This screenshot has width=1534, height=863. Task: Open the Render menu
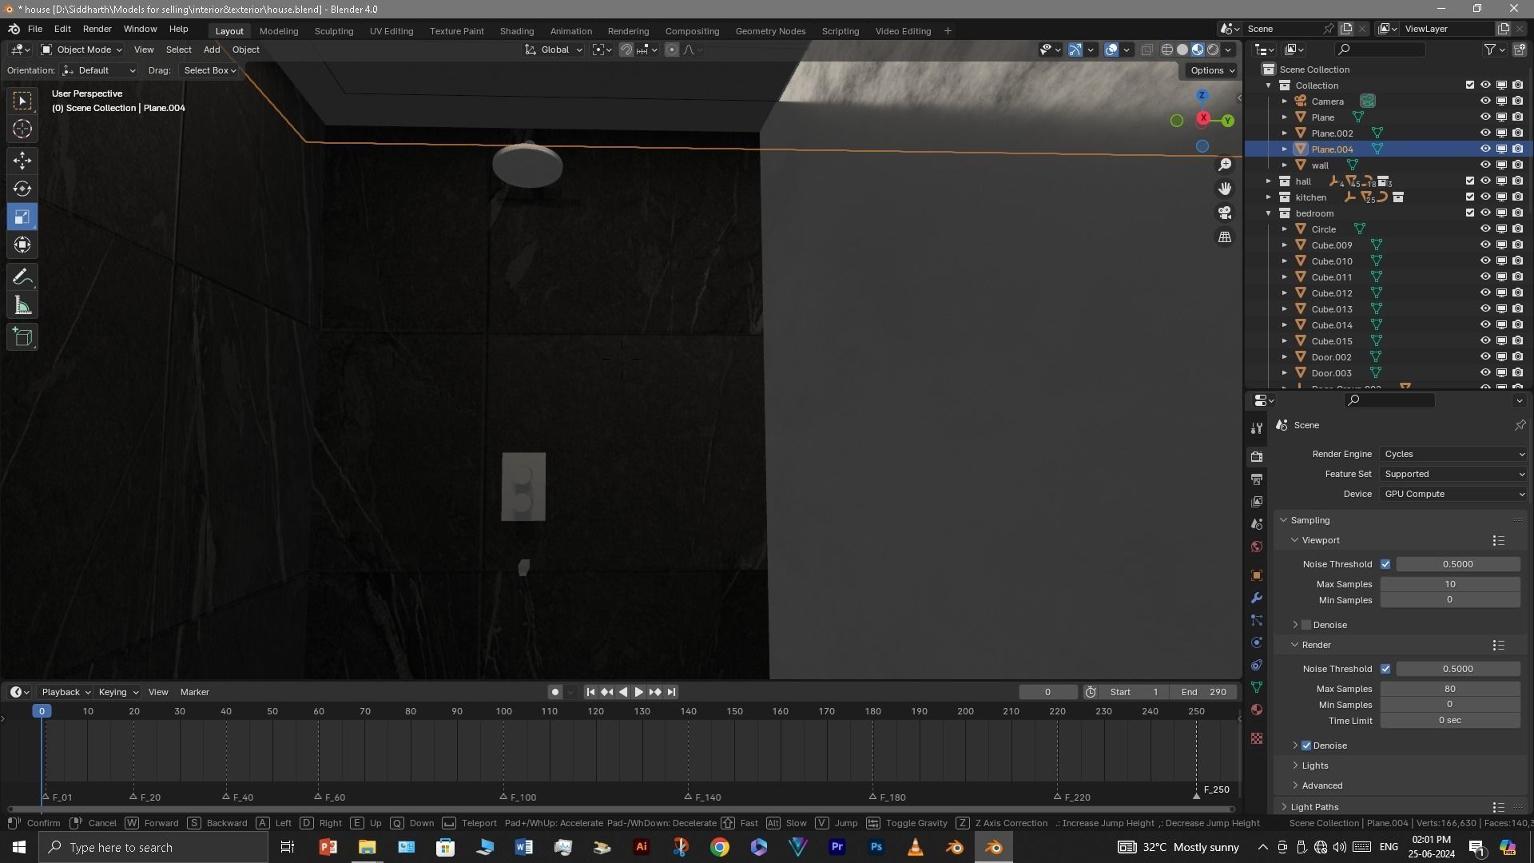click(x=97, y=29)
